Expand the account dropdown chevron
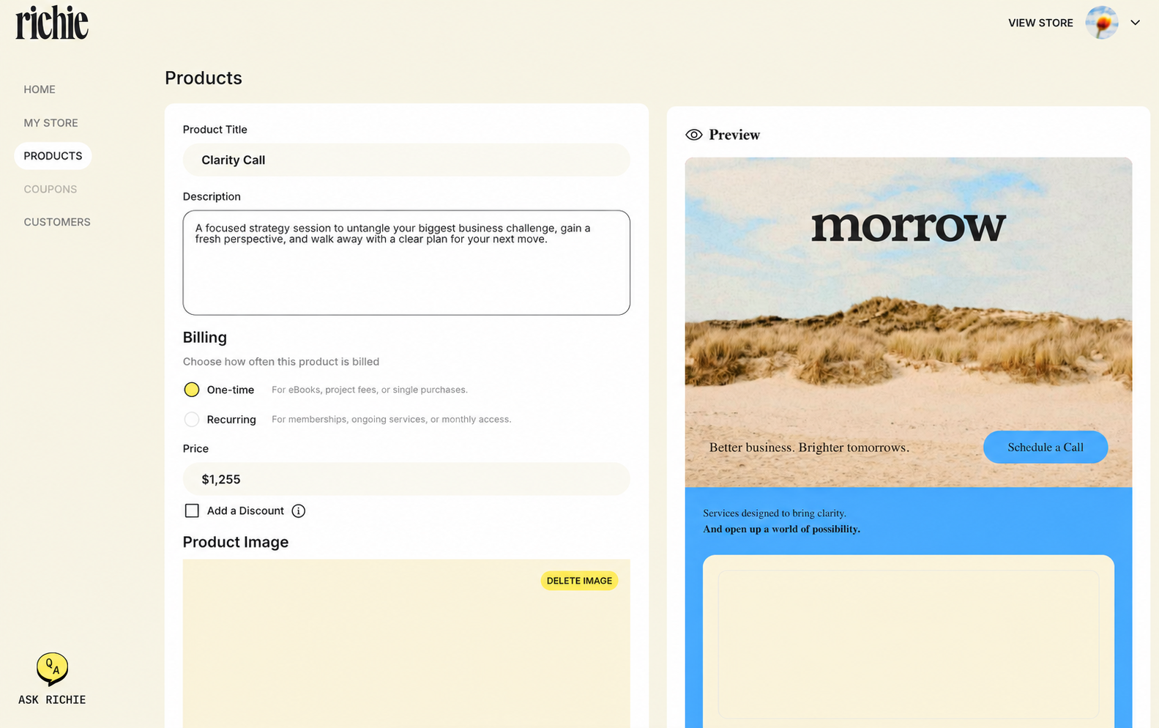This screenshot has height=728, width=1159. click(1135, 23)
